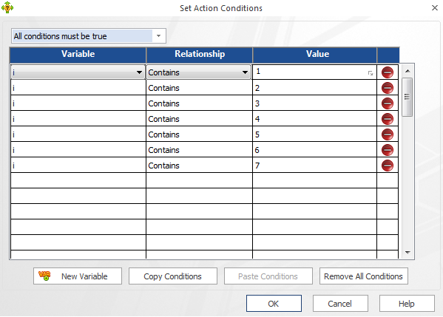Delete the condition row containing 7
The height and width of the screenshot is (317, 443).
[x=387, y=166]
